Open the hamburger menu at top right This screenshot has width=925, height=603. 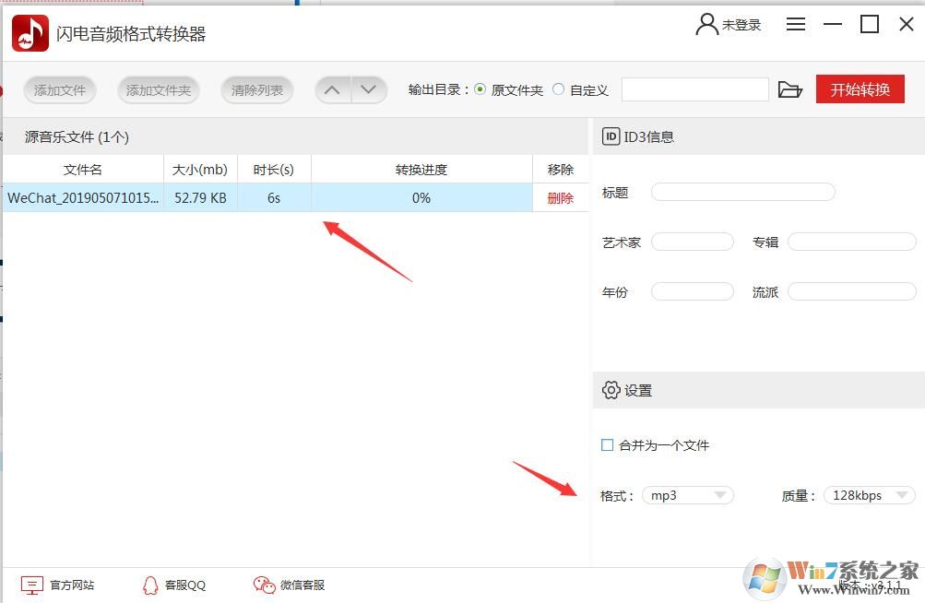796,24
